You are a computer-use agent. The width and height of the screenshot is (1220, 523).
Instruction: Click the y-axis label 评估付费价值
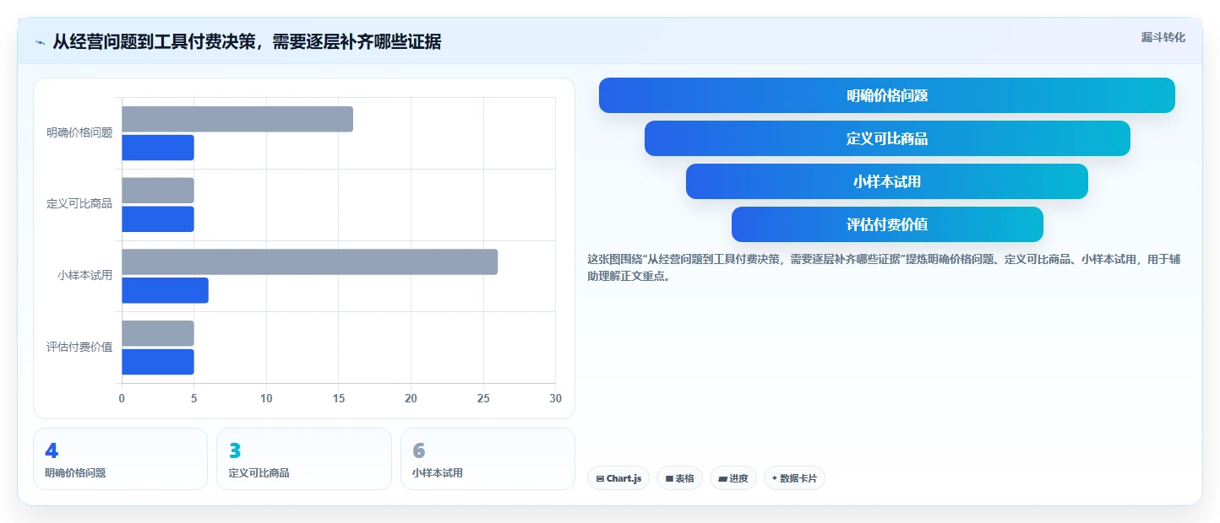79,347
